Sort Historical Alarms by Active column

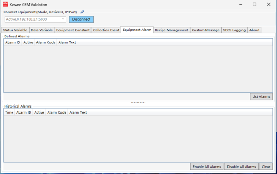[x=39, y=112]
